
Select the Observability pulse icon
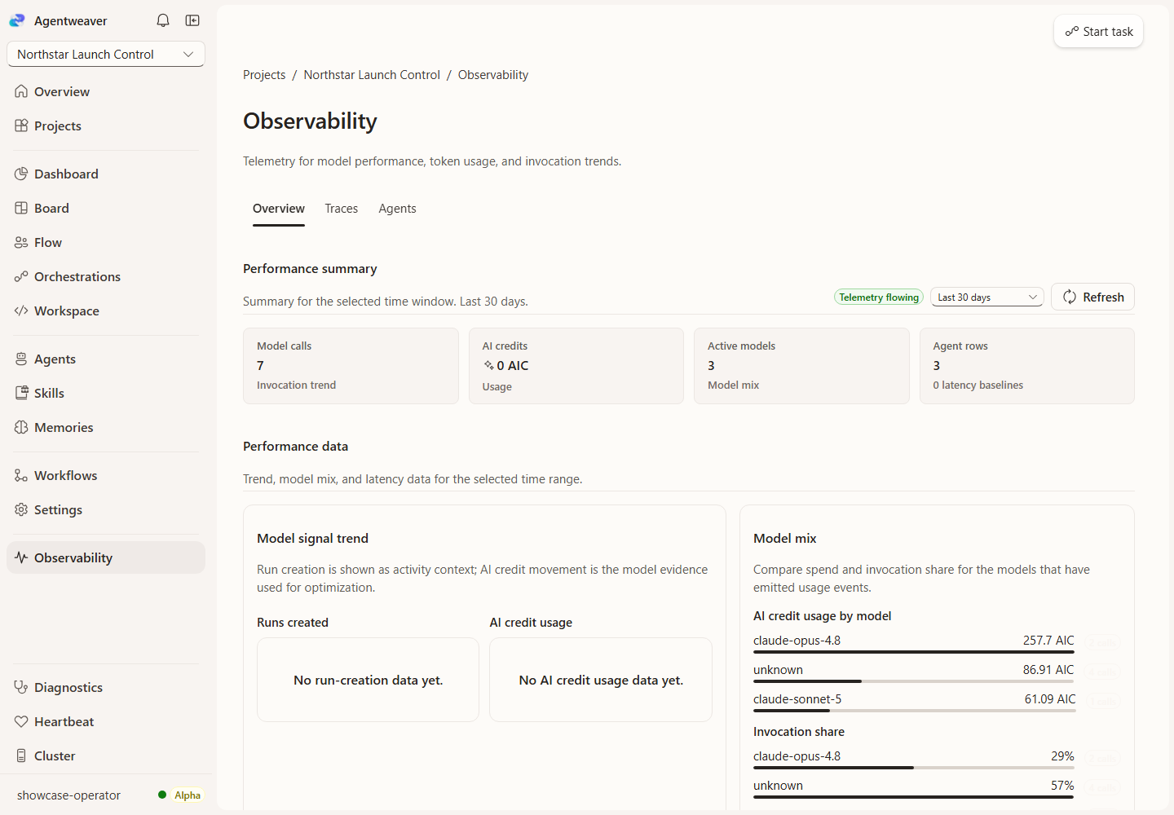21,557
